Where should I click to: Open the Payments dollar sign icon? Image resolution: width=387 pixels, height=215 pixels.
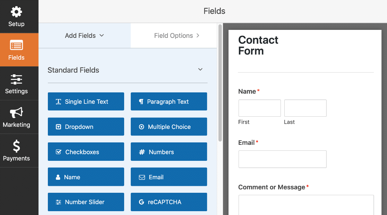[x=16, y=146]
